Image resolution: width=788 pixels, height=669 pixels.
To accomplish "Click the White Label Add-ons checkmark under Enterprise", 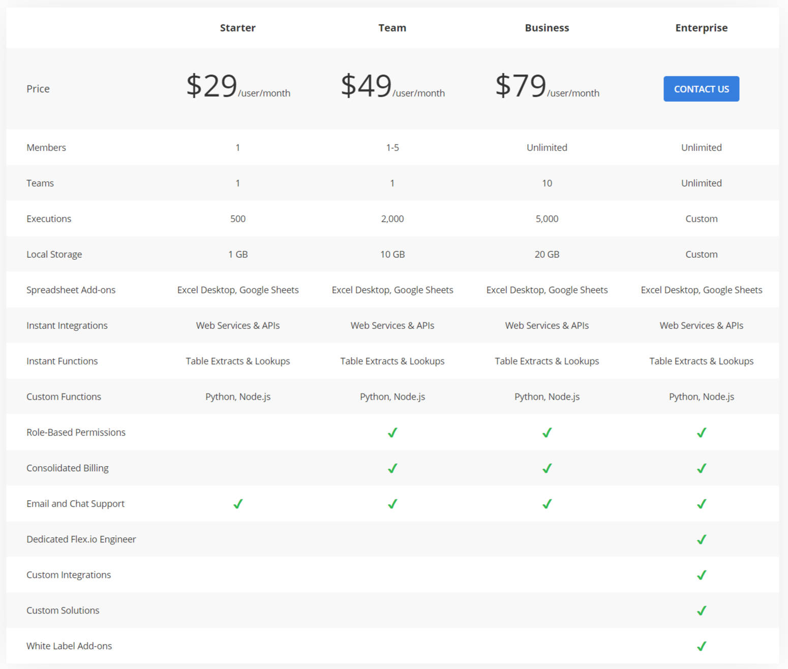I will [702, 646].
